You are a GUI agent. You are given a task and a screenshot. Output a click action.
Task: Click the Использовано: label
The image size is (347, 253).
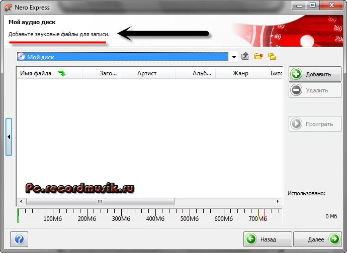click(x=306, y=193)
